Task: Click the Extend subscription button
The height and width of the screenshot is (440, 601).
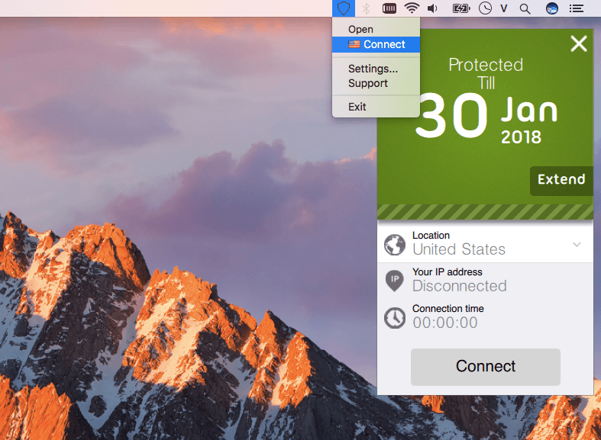Action: (561, 181)
